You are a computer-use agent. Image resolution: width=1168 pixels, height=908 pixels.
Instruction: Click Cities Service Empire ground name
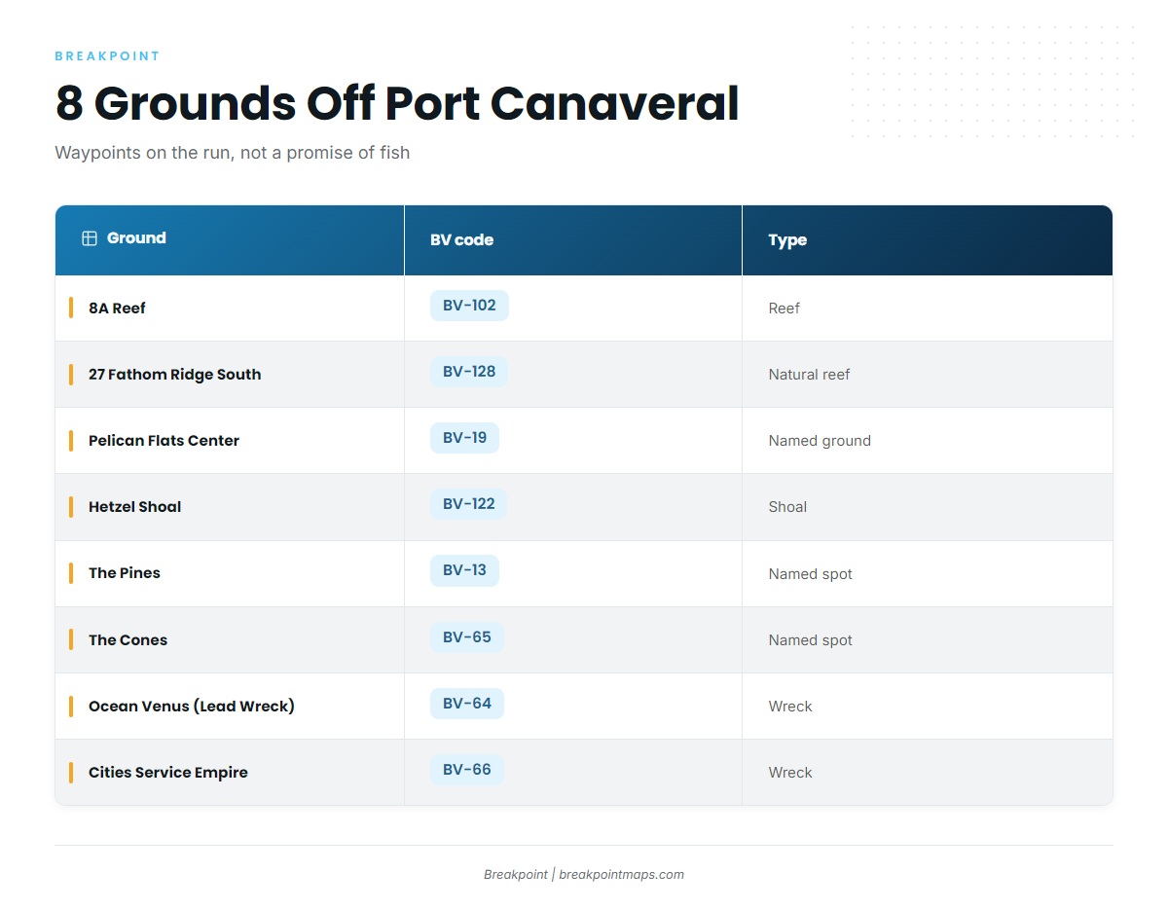coord(168,773)
